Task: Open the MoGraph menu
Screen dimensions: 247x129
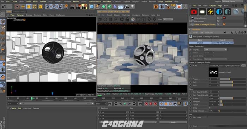Action: [107, 1]
